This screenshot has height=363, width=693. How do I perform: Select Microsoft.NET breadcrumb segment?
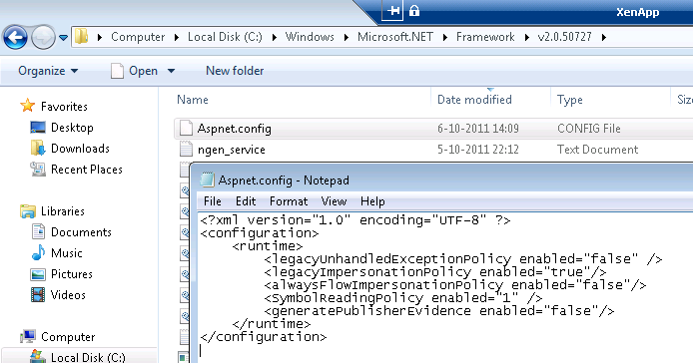pos(395,37)
